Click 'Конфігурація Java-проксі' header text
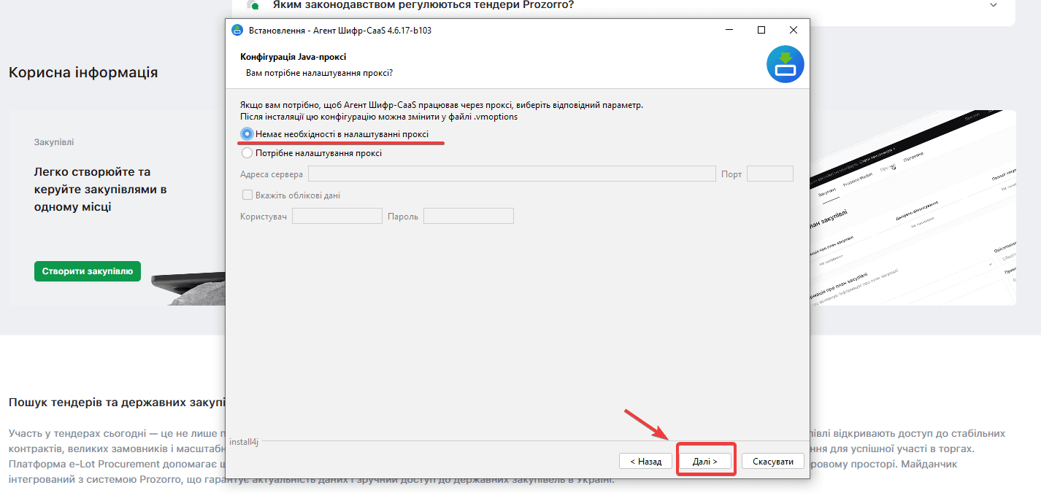1041x501 pixels. 293,56
